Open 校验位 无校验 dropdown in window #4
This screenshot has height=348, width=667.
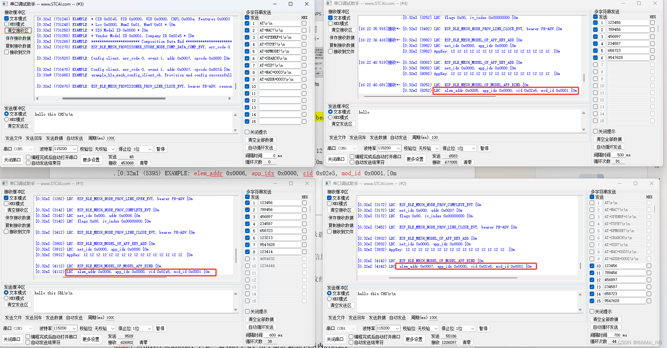[429, 148]
